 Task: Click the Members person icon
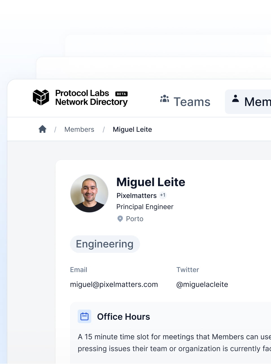click(x=235, y=99)
